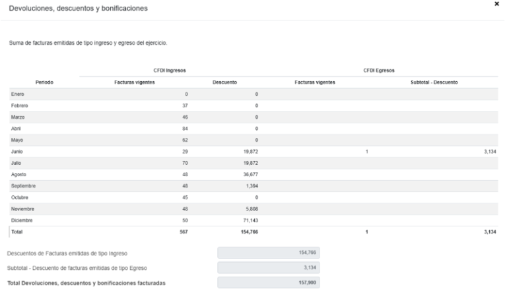Click the Octubre facturas vigentes value 45

(x=185, y=197)
